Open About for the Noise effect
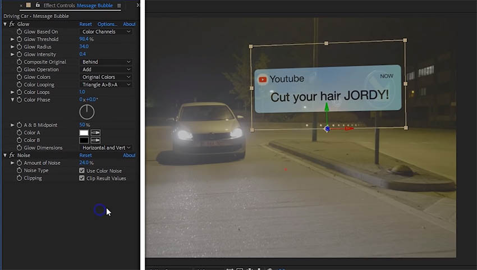 click(x=129, y=155)
